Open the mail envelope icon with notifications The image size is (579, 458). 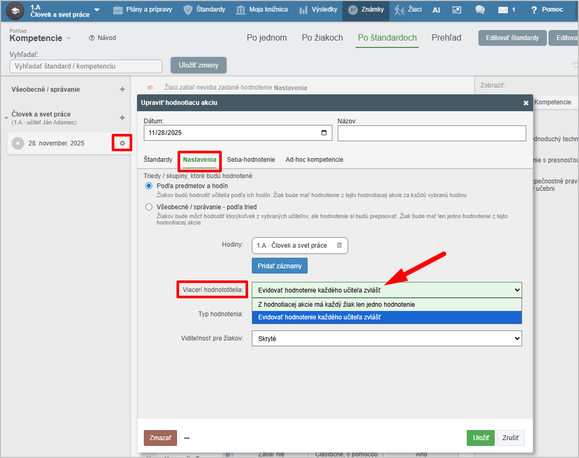[503, 10]
